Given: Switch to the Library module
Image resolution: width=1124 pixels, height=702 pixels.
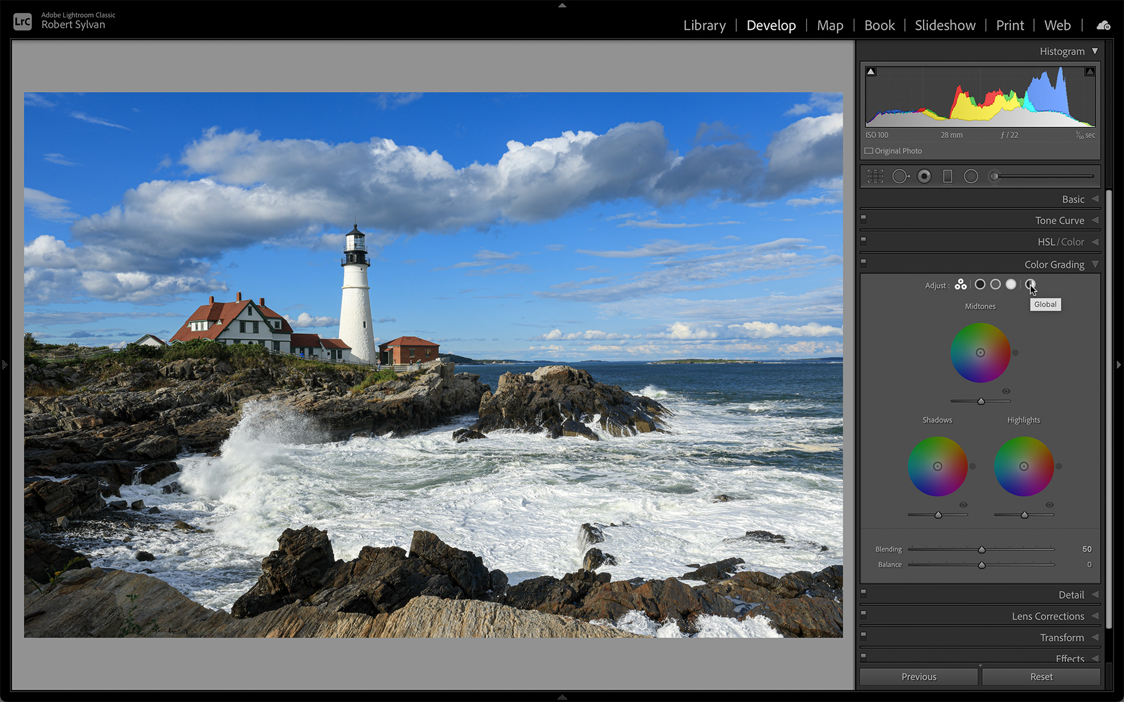Looking at the screenshot, I should (704, 26).
